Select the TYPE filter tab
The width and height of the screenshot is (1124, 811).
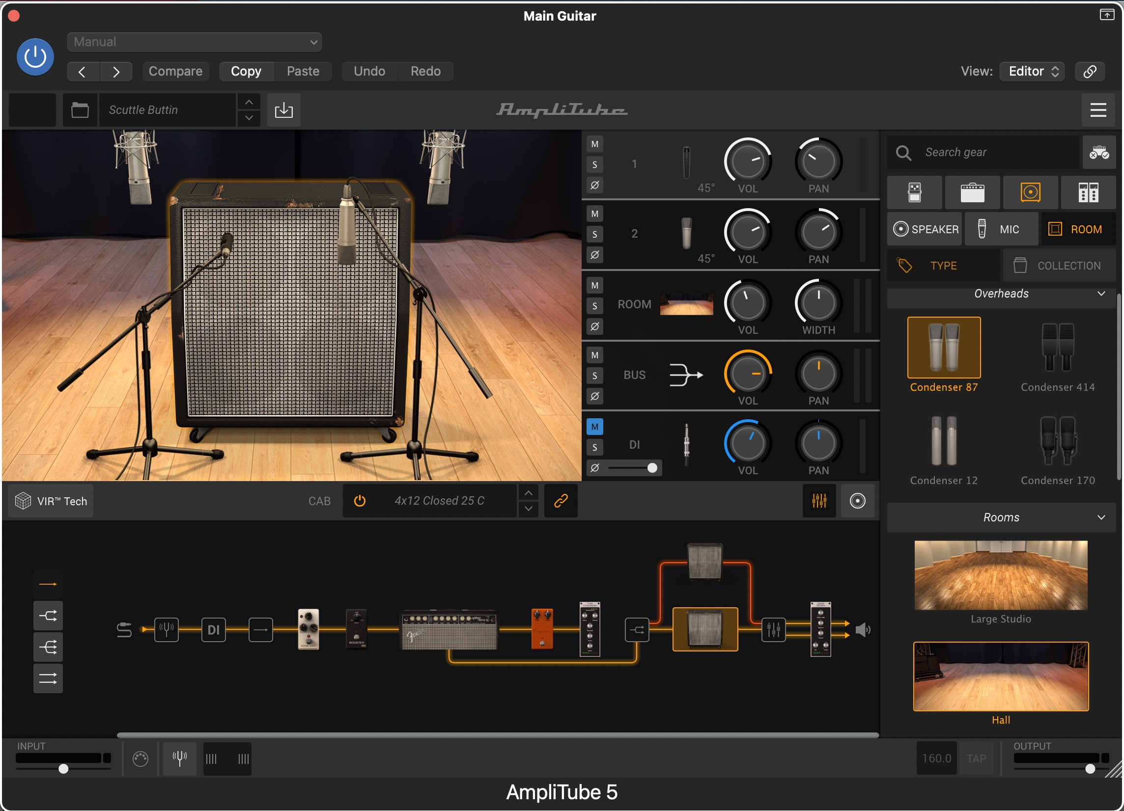[943, 266]
